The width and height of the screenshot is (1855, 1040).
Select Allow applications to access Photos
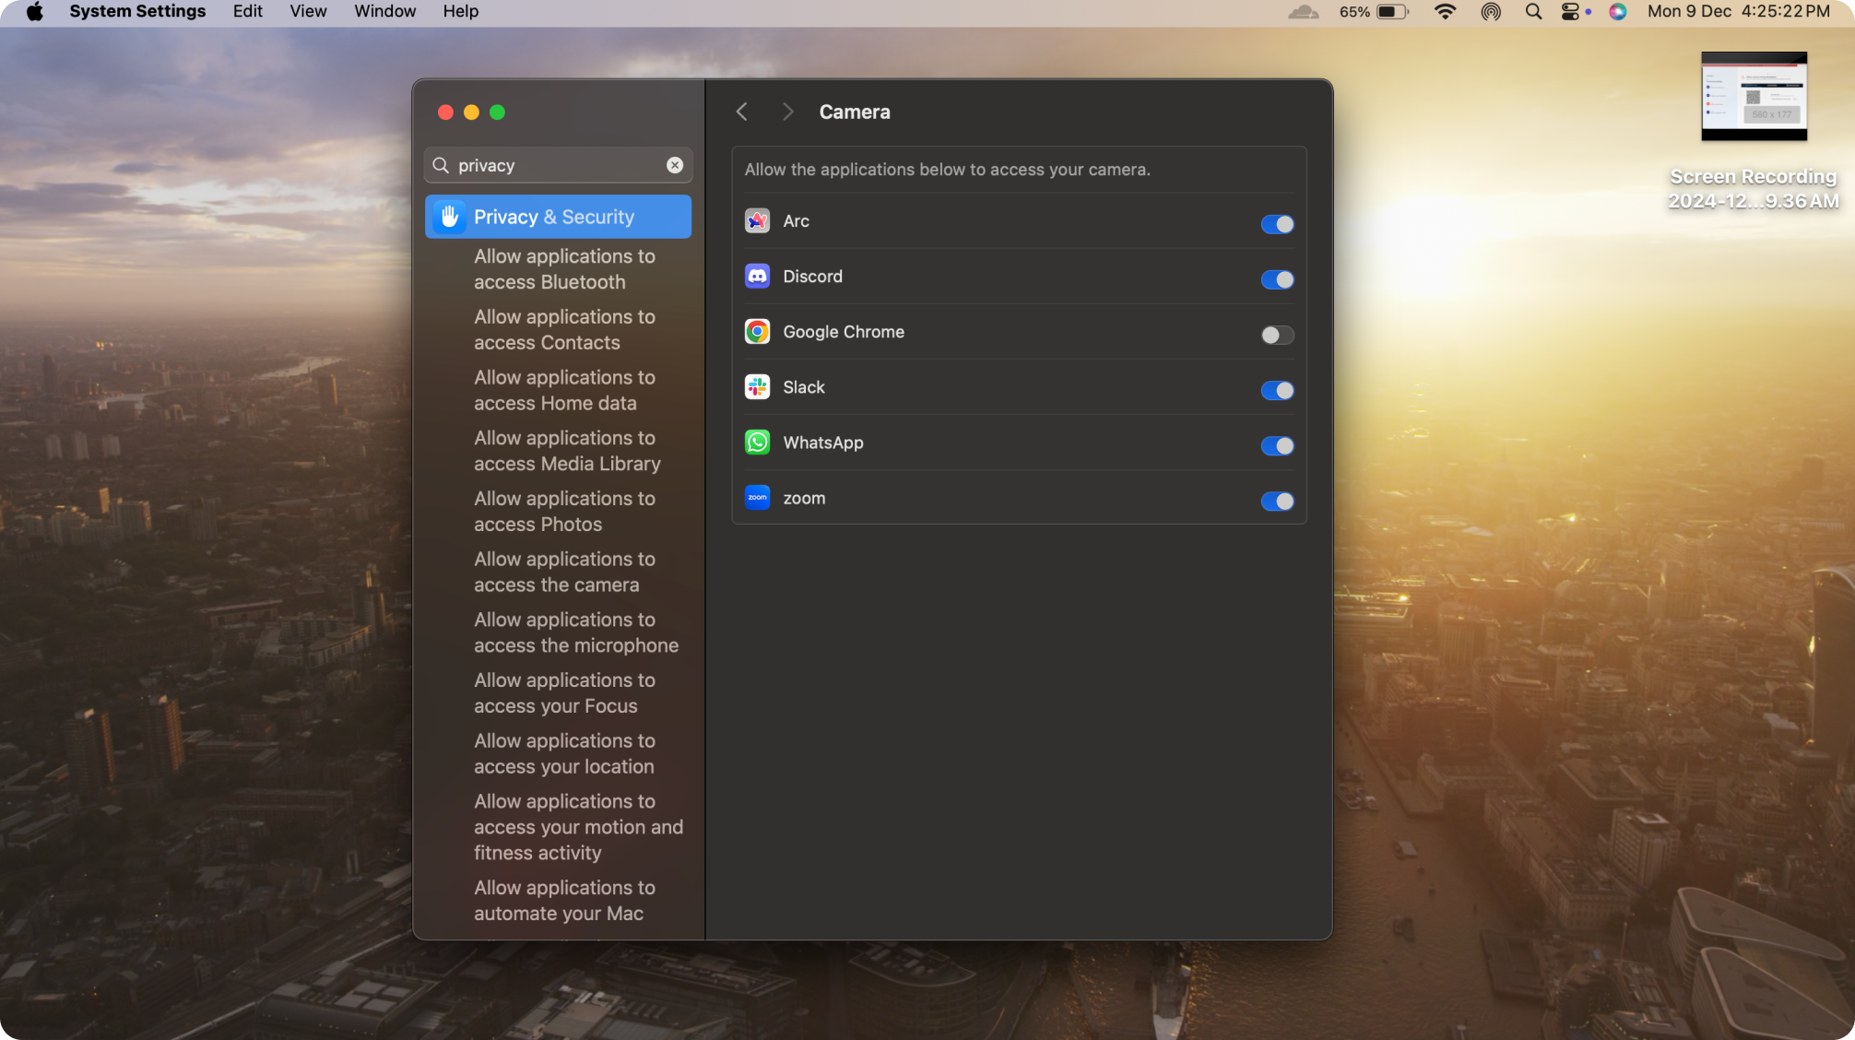[564, 511]
